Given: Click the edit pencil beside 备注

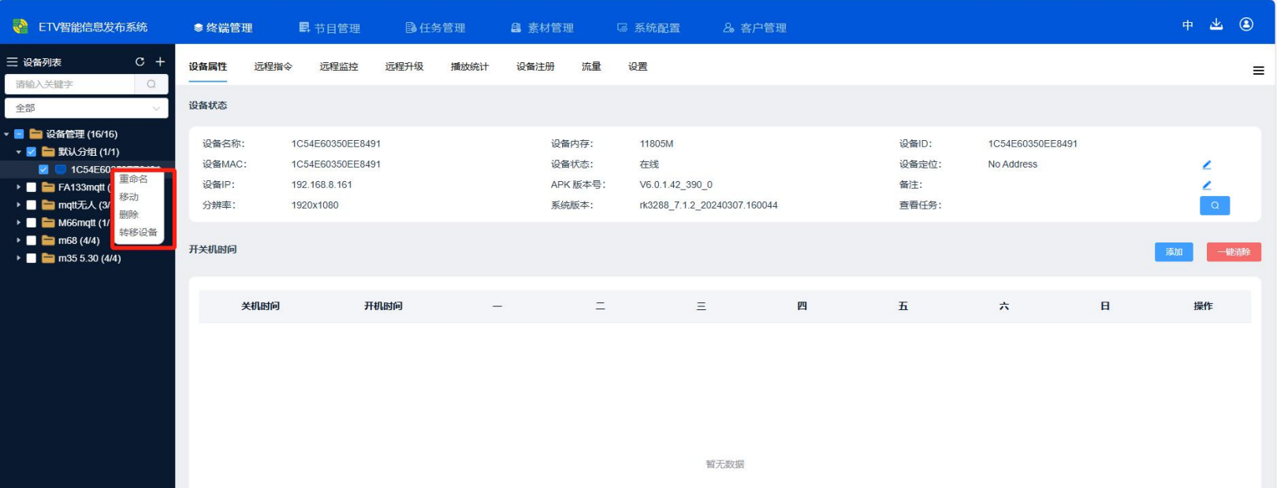Looking at the screenshot, I should (1206, 185).
